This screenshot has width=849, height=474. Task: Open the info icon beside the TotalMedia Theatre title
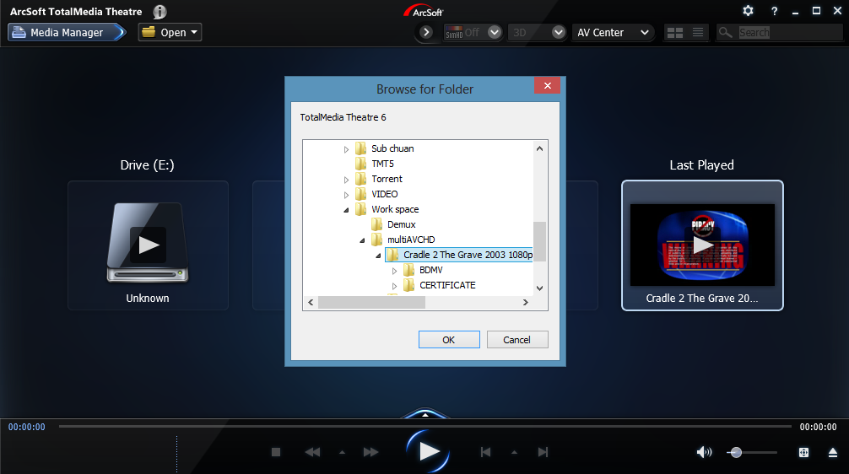click(160, 11)
